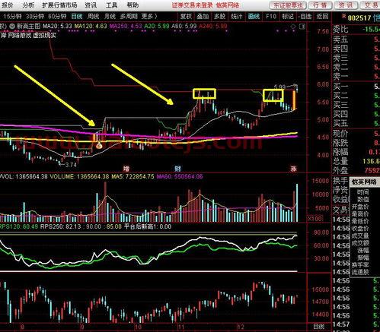Select the F10 company info toolbar item

coord(271,17)
